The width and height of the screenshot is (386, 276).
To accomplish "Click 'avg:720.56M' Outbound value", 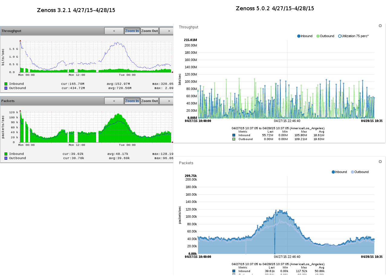I will coord(120,88).
